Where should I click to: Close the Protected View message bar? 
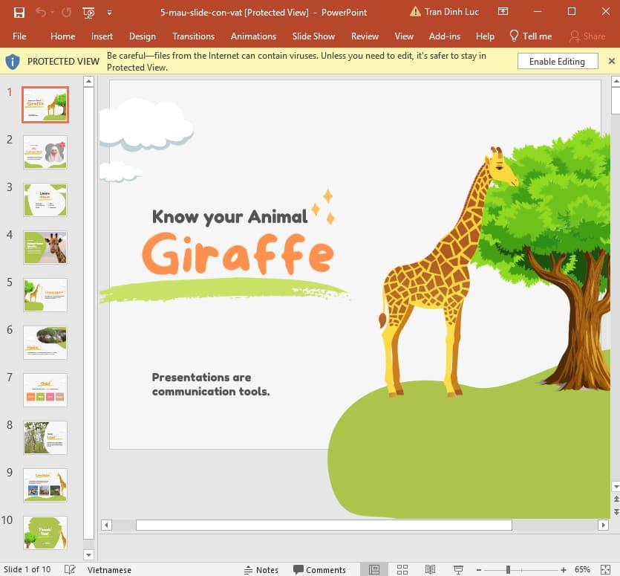[x=612, y=61]
